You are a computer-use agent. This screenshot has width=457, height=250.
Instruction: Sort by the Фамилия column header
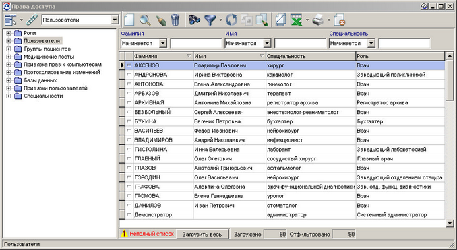(163, 56)
